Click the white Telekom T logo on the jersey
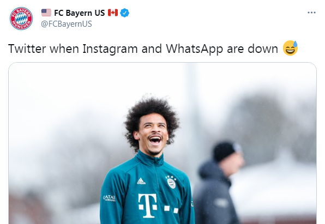 147,205
